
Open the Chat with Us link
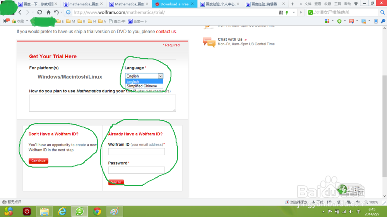click(x=230, y=39)
